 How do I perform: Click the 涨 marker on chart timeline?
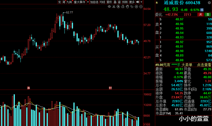(28, 88)
